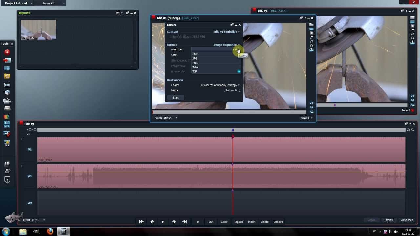Click the red Record tool icon
Screen dimensions: 420x236
coord(7,52)
